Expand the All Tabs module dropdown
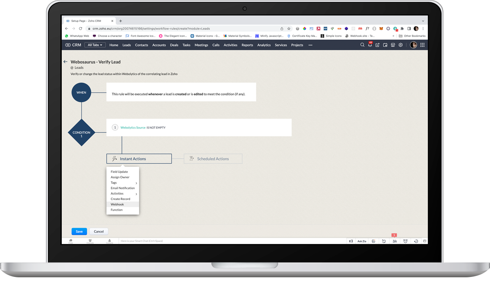Screen dimensions: 490x288 [x=95, y=45]
